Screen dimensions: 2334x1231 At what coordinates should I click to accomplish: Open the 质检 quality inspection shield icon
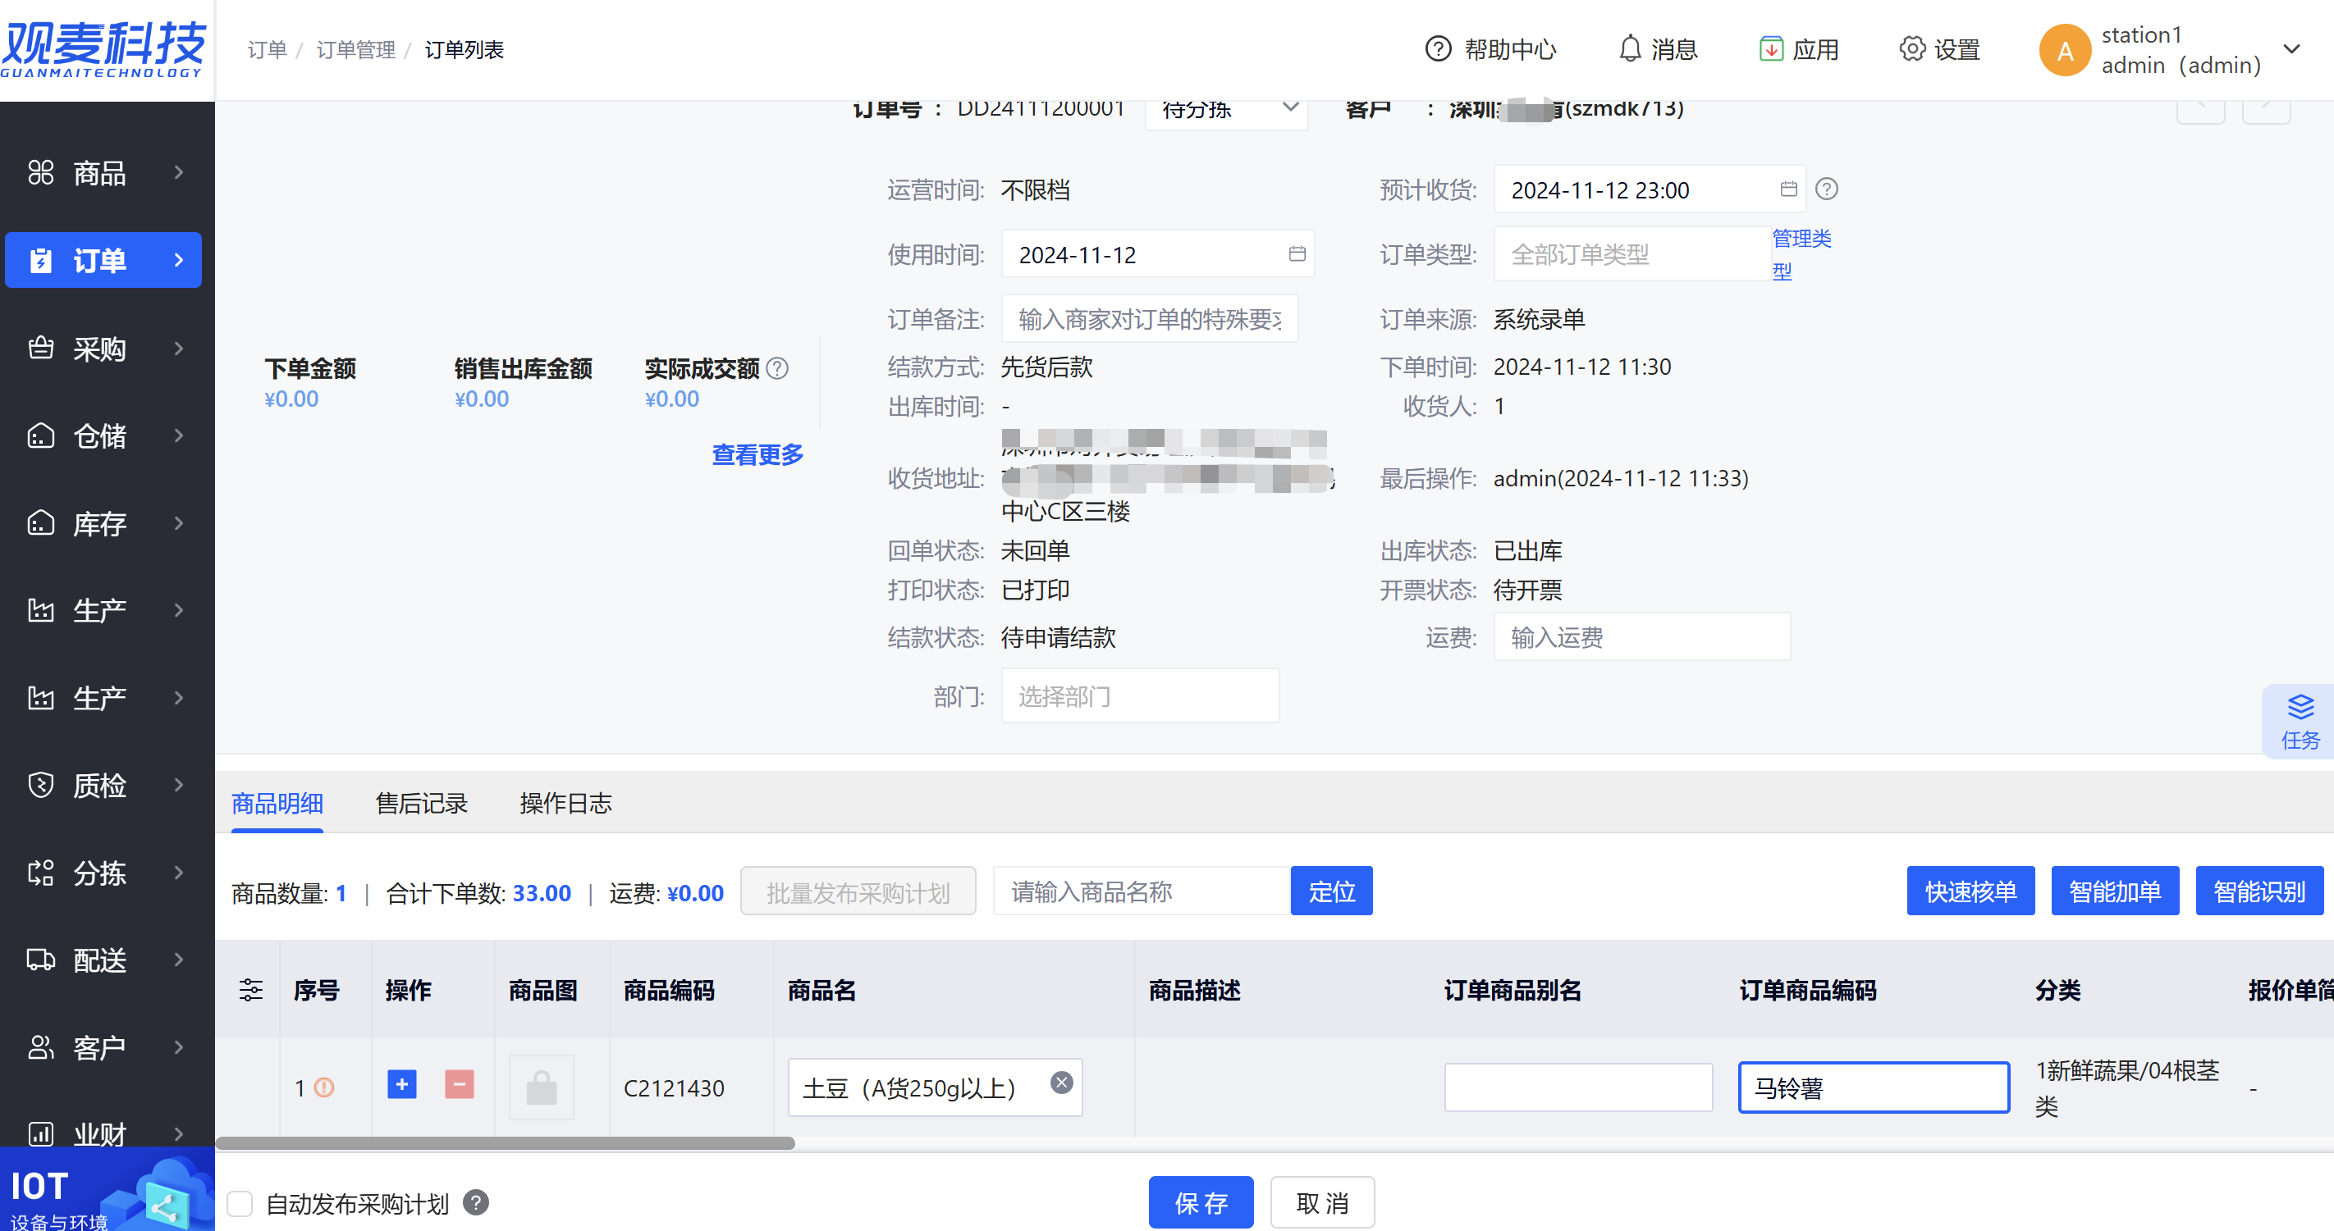41,785
